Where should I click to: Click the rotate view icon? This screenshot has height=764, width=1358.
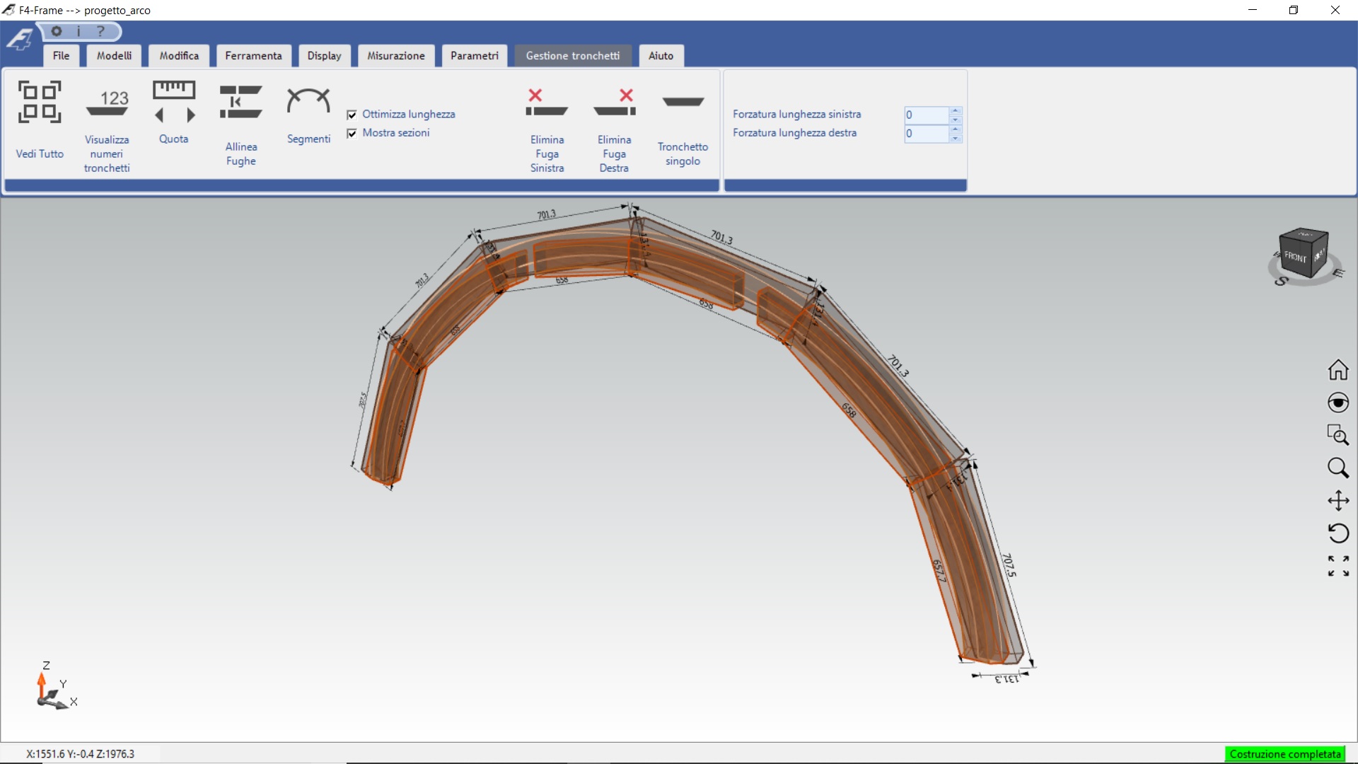[x=1337, y=533]
